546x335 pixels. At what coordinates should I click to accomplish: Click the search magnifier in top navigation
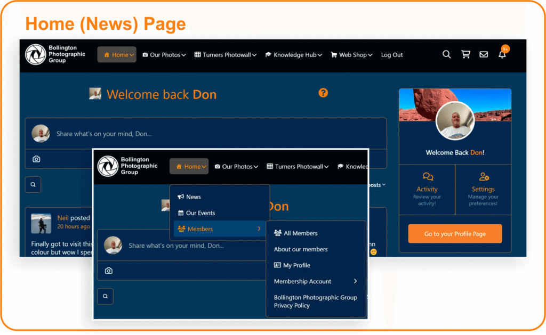coord(447,54)
